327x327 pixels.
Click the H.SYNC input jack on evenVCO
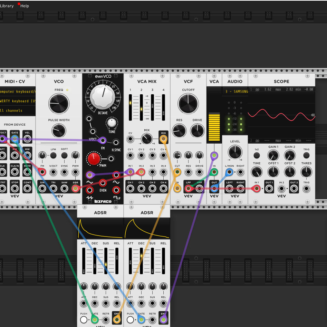click(116, 142)
